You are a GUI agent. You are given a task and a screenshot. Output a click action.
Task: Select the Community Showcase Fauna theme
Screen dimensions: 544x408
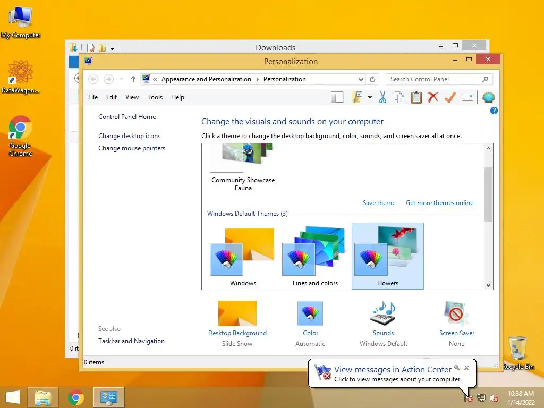point(243,168)
